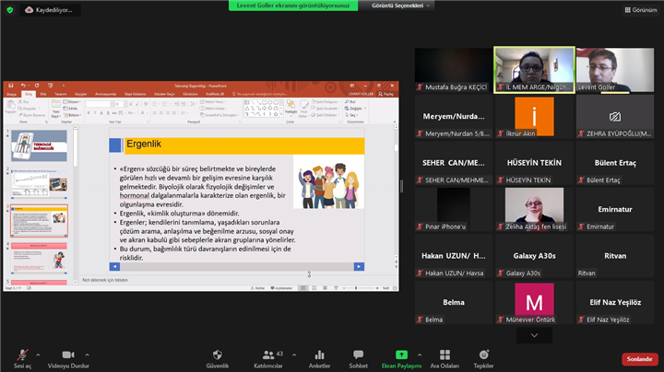Expand audio options arrow beside Sesi aç
Image resolution: width=664 pixels, height=372 pixels.
(38, 354)
